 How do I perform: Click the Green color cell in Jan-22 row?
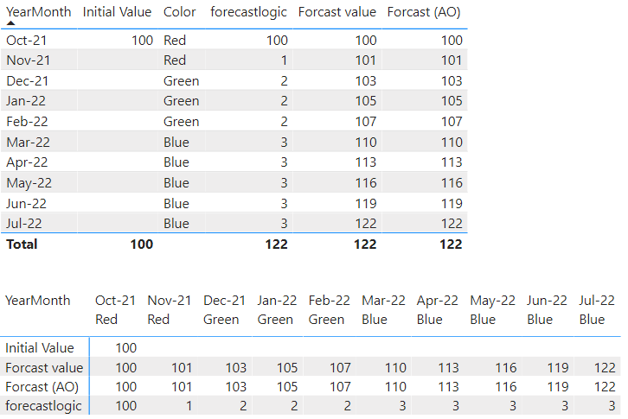coord(181,101)
